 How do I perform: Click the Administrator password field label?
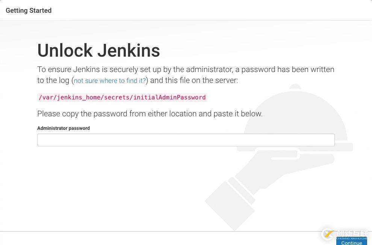[x=64, y=128]
